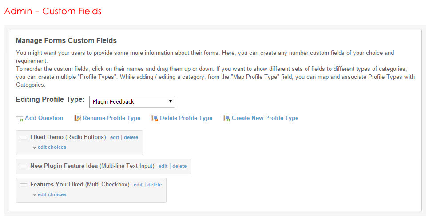Edit the Features You Liked field
Screen dimensions: 433x221
click(x=138, y=185)
